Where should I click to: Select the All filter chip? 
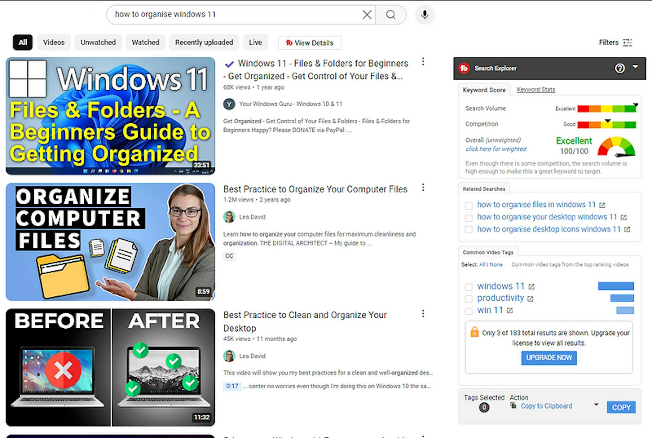[x=23, y=42]
